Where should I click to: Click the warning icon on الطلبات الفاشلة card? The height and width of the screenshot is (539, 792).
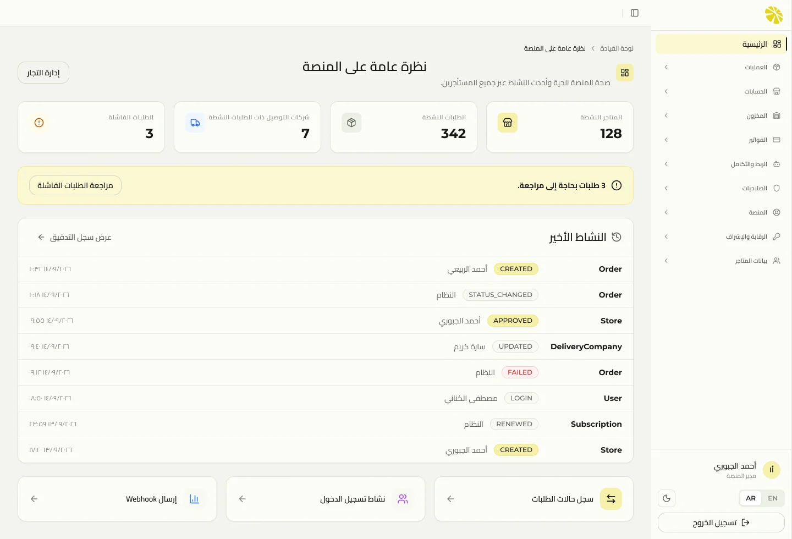click(x=39, y=123)
